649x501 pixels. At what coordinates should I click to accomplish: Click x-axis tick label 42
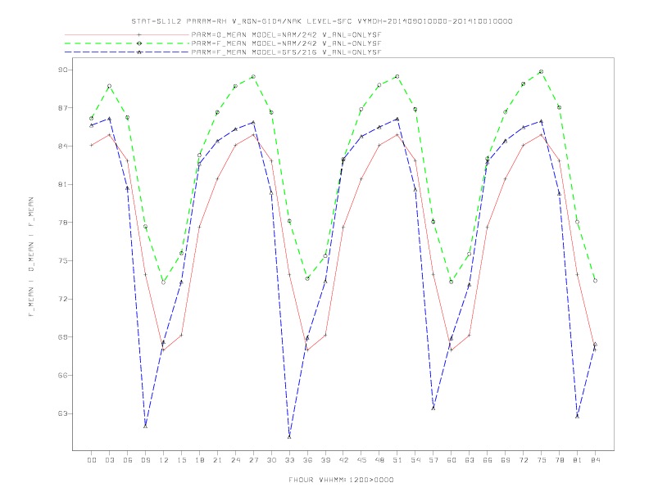(x=343, y=460)
